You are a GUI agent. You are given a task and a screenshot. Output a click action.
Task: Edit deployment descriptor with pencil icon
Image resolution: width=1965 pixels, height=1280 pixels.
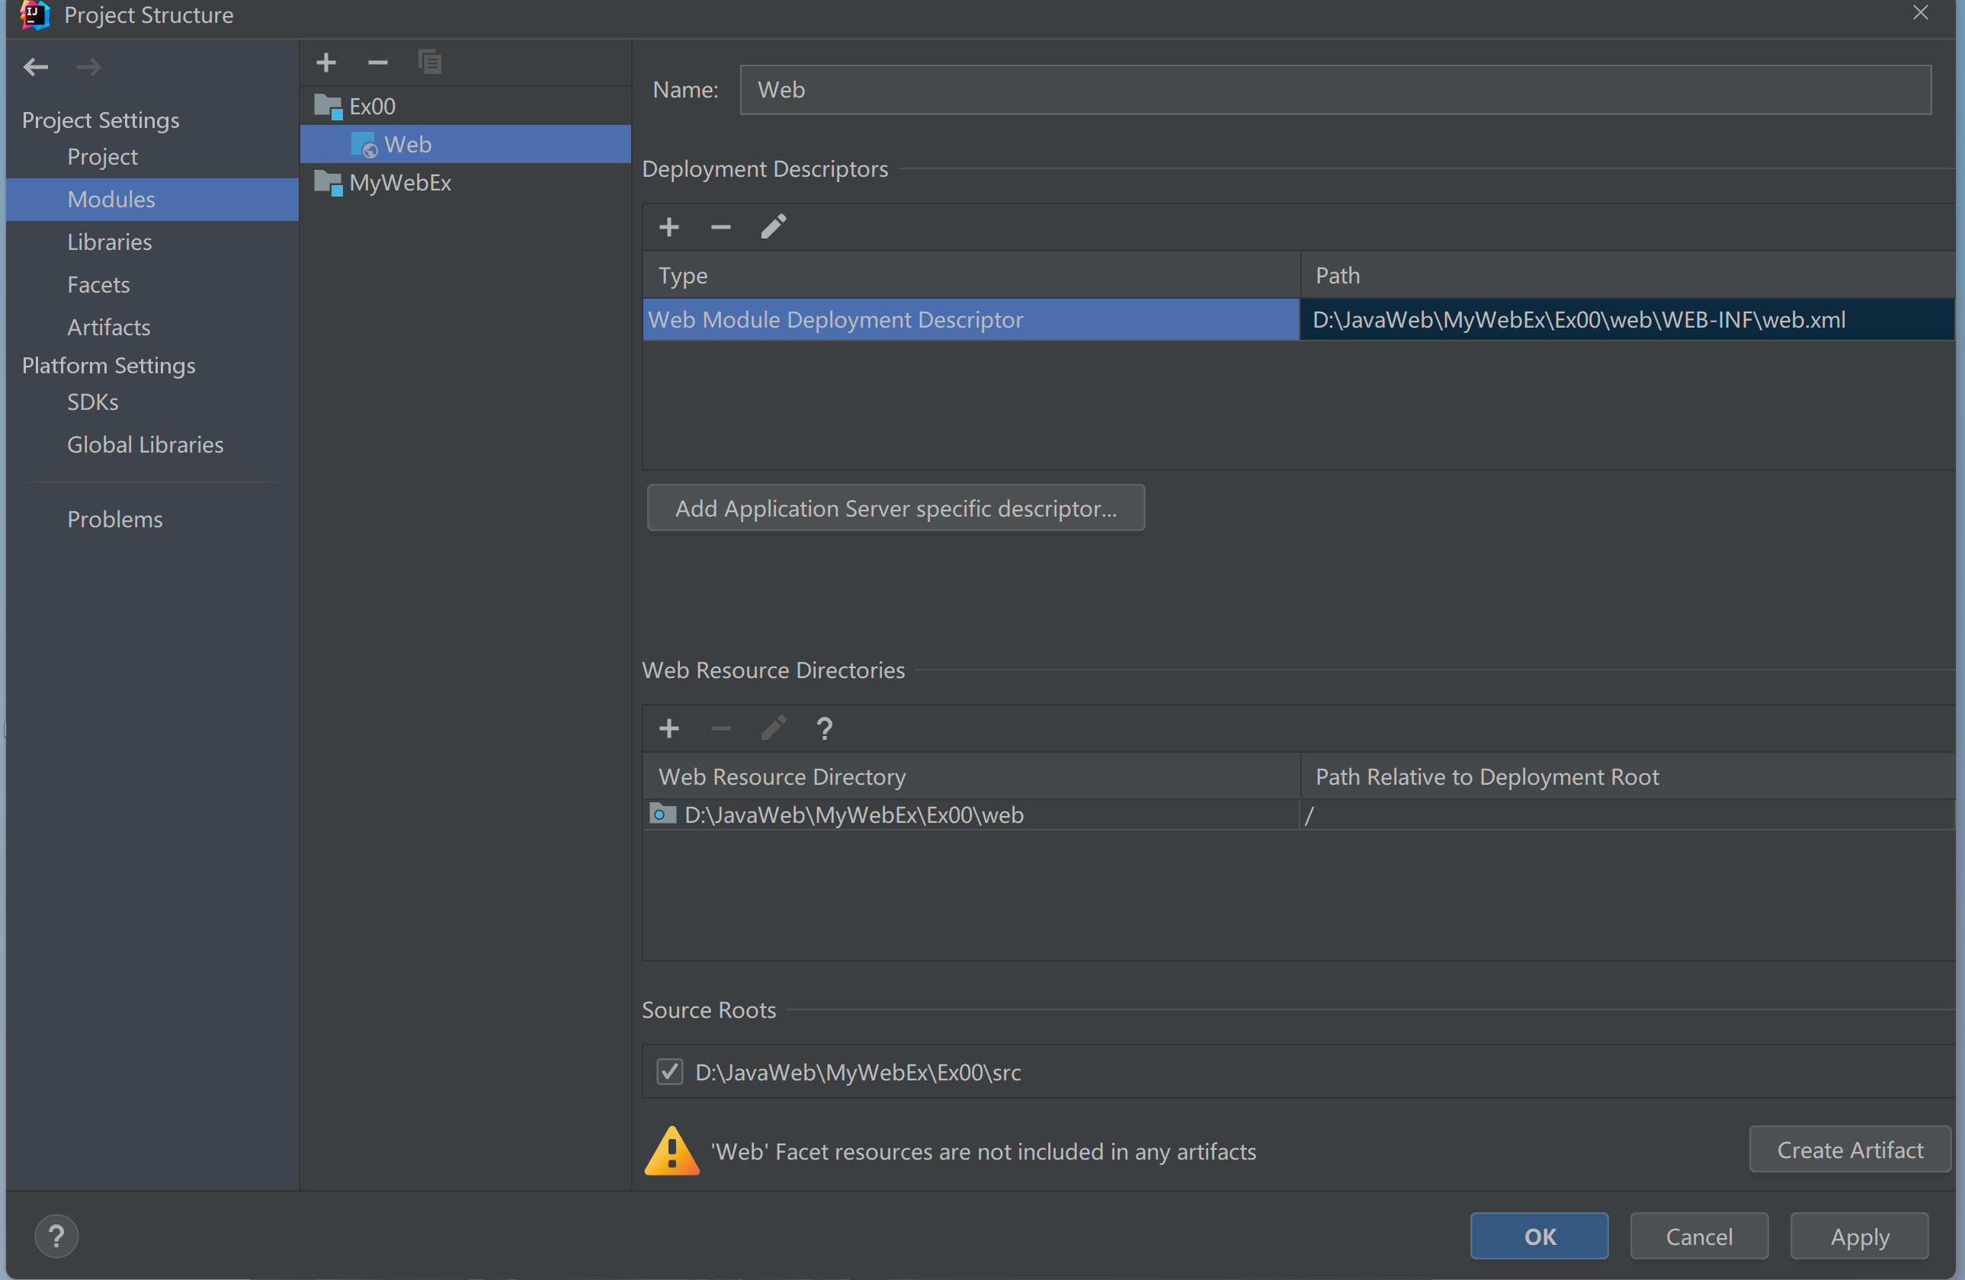click(x=773, y=227)
